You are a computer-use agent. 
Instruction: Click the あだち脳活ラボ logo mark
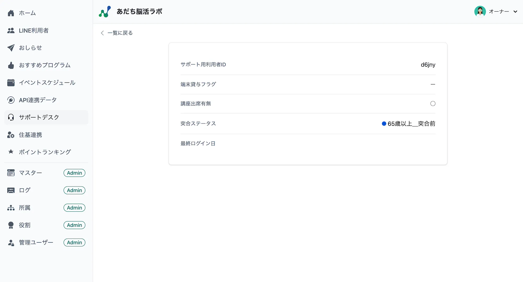(x=105, y=11)
